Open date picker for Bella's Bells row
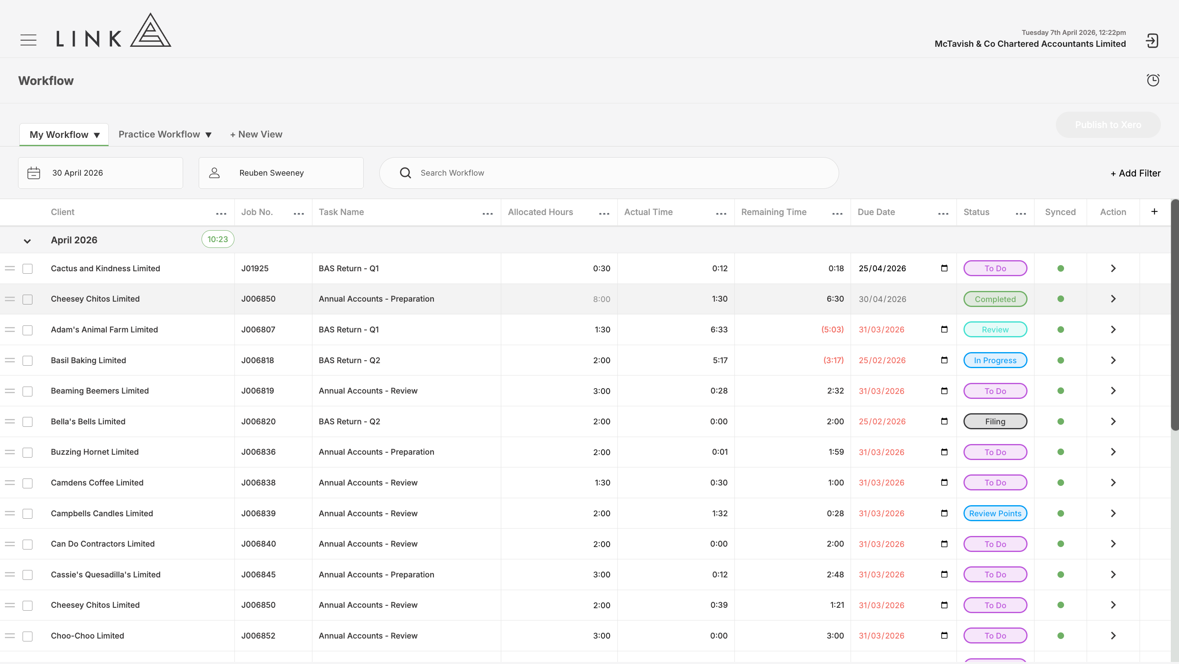 pos(944,421)
